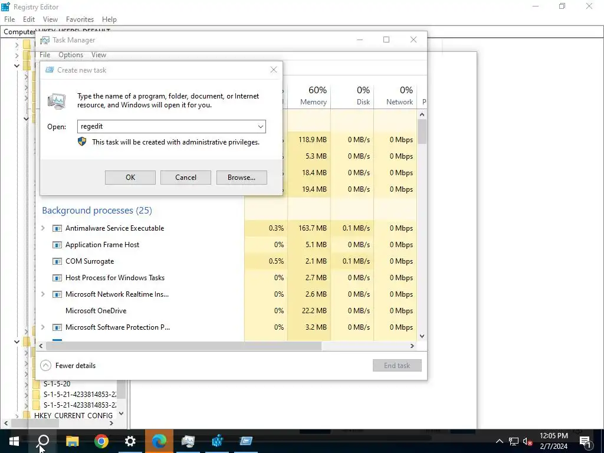Open Registry Editor Edit menu
The image size is (604, 453).
click(x=29, y=19)
